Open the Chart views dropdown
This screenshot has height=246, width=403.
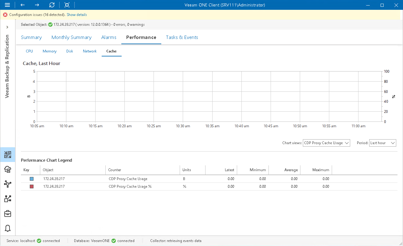click(x=327, y=143)
